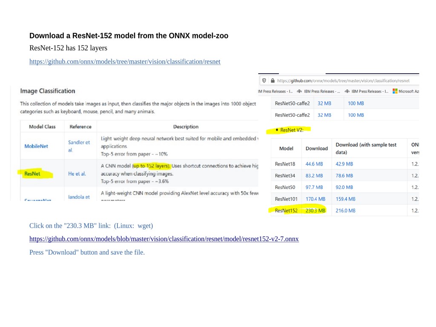Click the highlighted ResNet model class link

[x=33, y=174]
